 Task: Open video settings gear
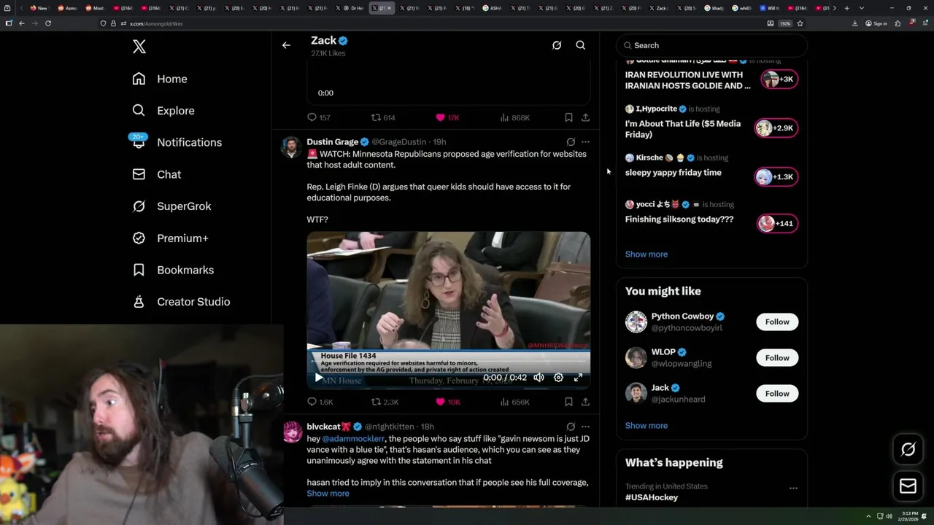(x=558, y=378)
